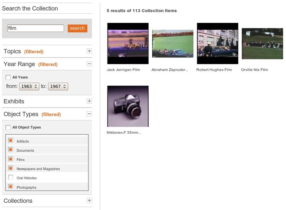Uncheck the Films object type
Screen dimensions: 286x210
[11, 159]
